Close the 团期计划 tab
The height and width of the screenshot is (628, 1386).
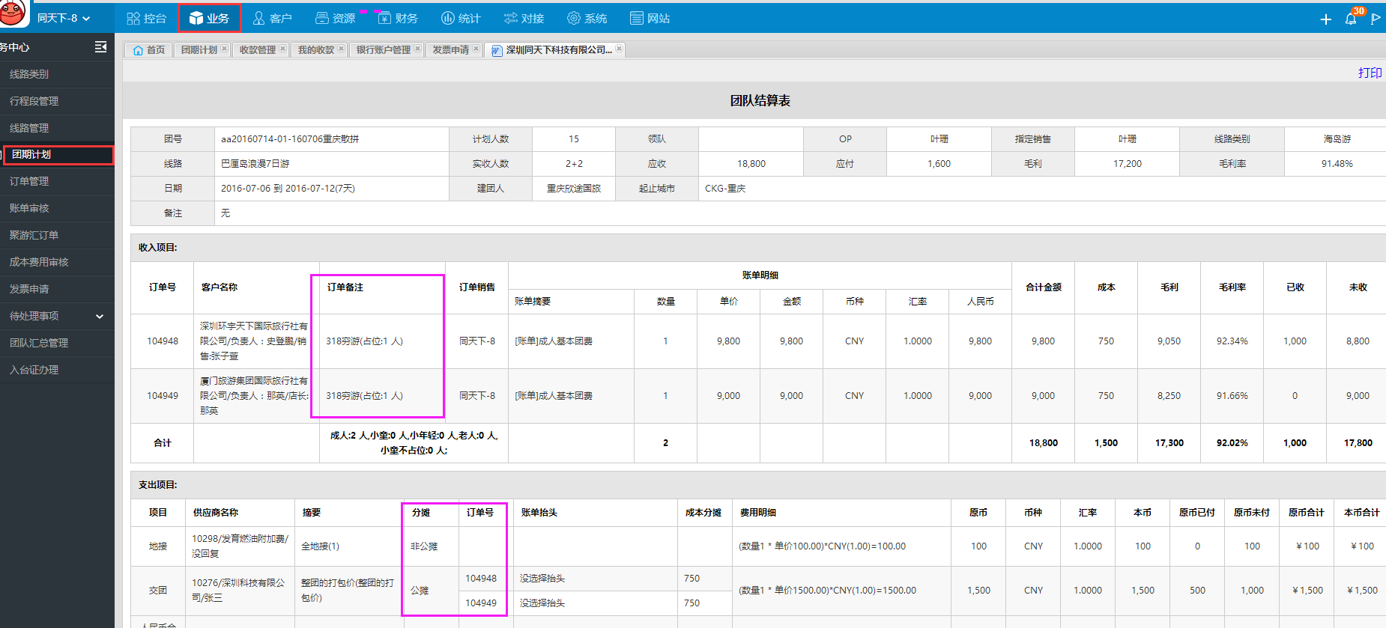click(x=224, y=49)
